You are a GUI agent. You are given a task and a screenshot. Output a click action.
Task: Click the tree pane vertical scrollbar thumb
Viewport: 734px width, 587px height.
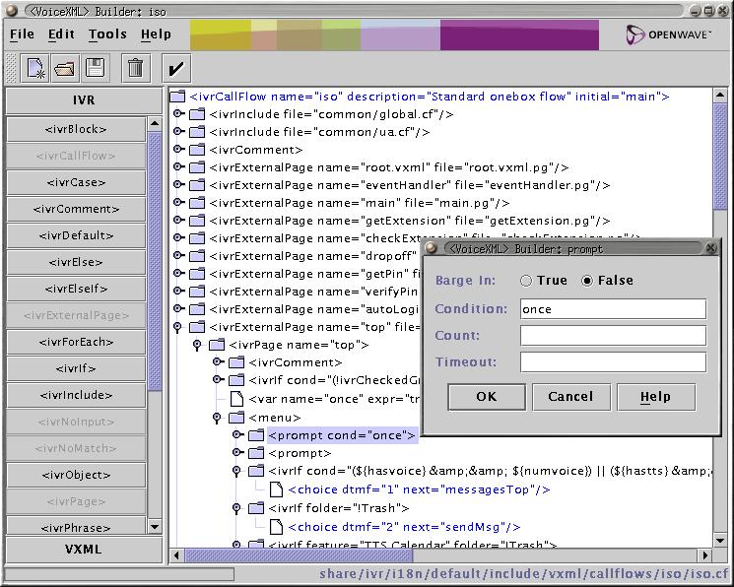[720, 157]
